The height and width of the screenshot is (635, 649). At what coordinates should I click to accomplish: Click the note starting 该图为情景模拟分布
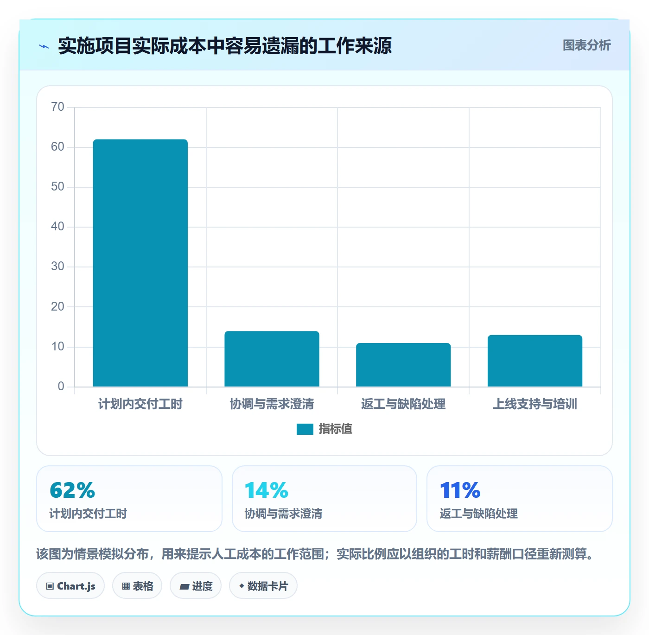click(x=315, y=554)
